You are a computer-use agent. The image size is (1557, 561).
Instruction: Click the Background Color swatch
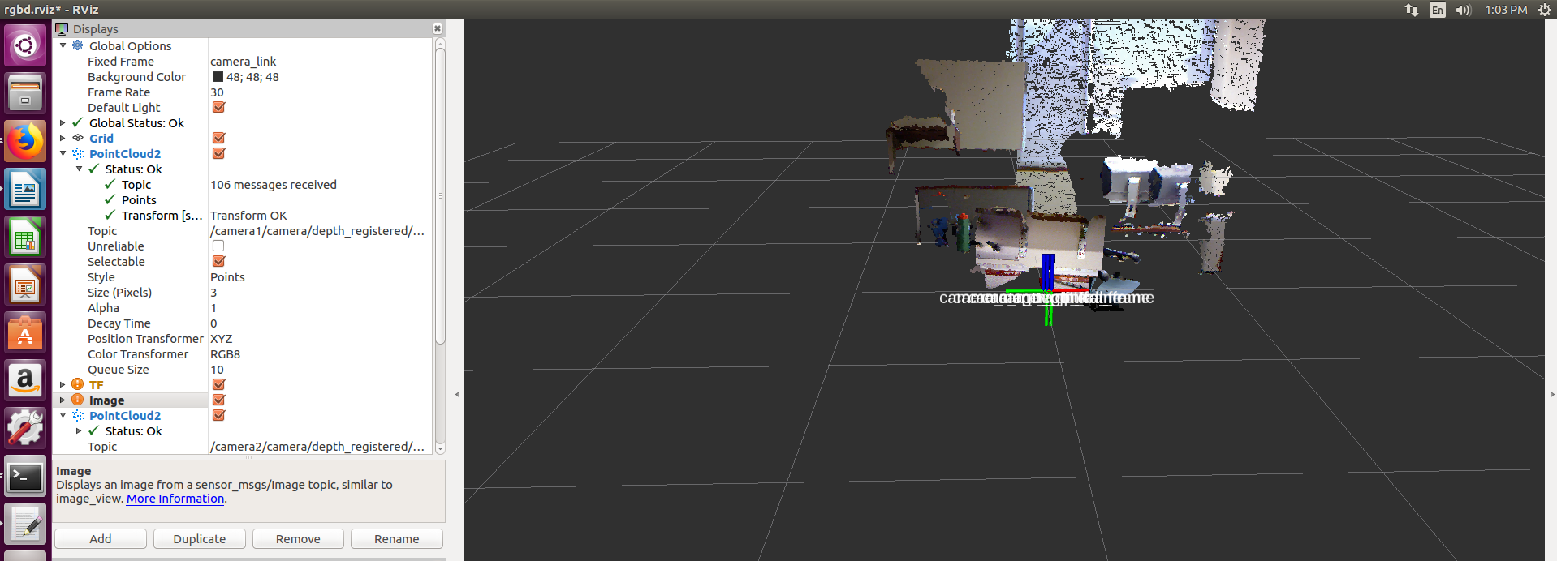pyautogui.click(x=218, y=77)
